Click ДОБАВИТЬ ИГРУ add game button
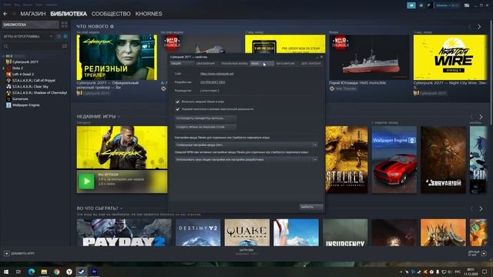The width and height of the screenshot is (493, 277). click(x=19, y=253)
